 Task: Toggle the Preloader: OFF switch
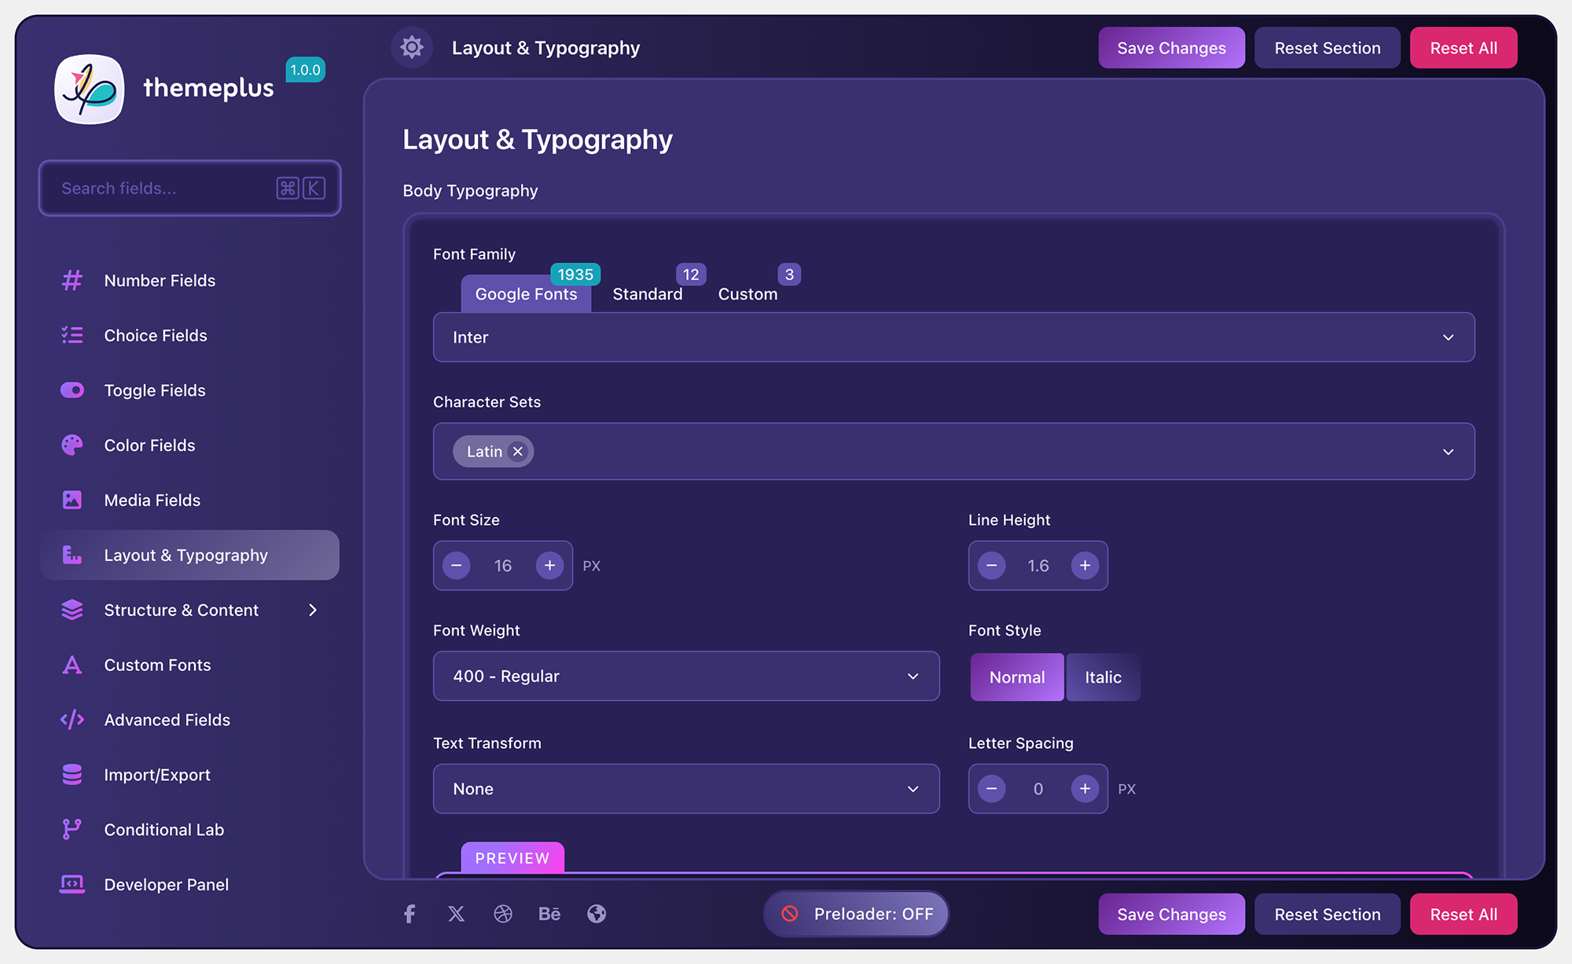(857, 914)
